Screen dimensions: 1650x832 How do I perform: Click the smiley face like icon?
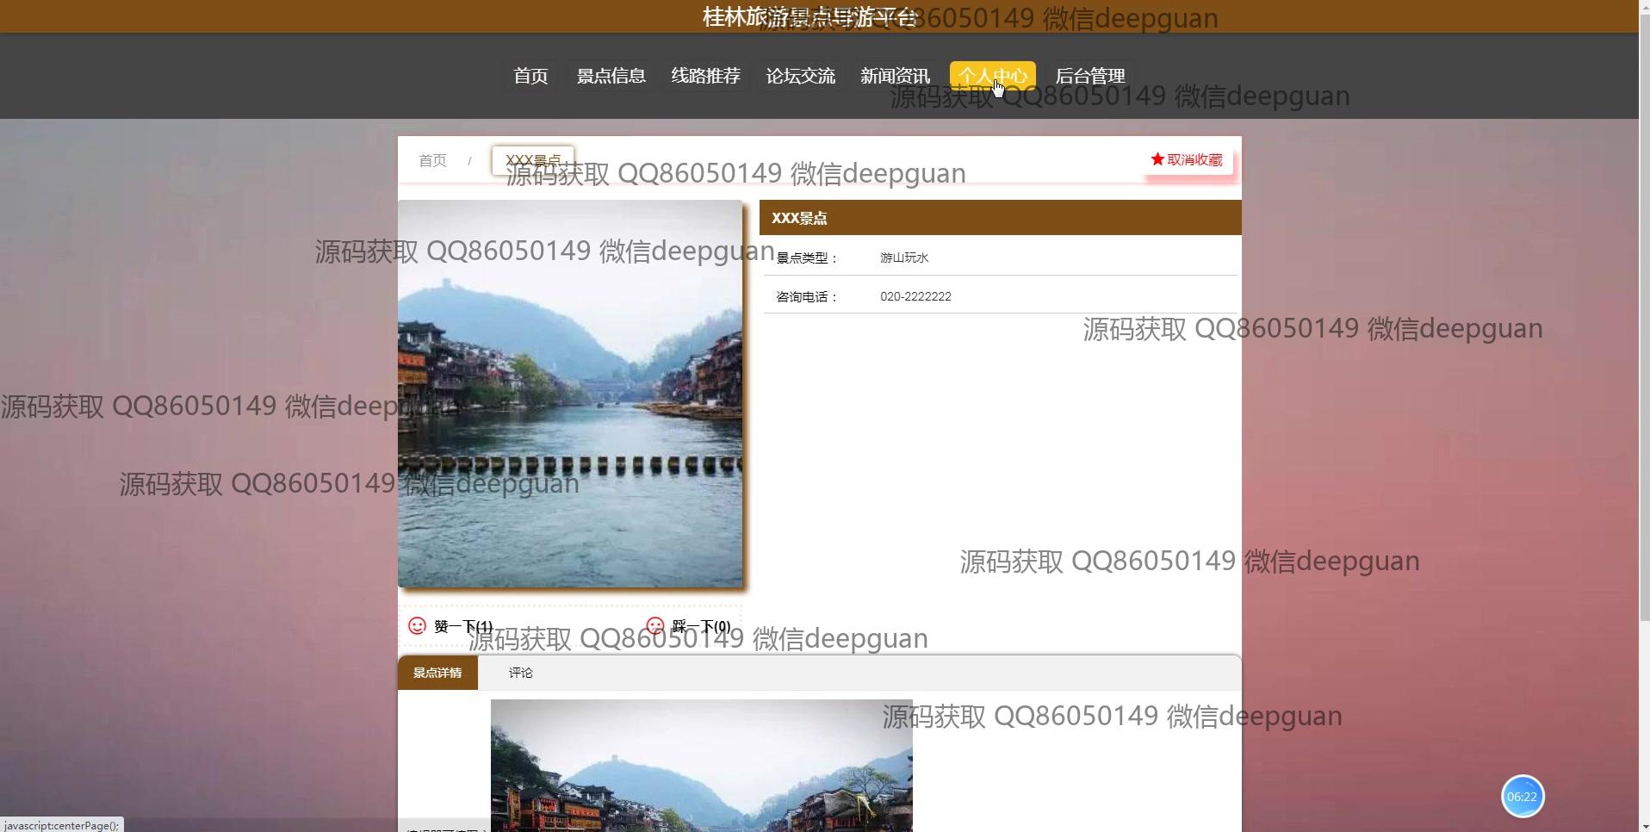click(x=417, y=626)
